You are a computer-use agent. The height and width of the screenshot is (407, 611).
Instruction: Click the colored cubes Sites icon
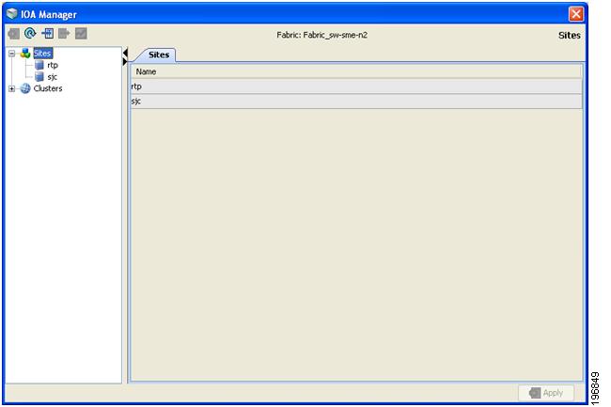tap(25, 53)
